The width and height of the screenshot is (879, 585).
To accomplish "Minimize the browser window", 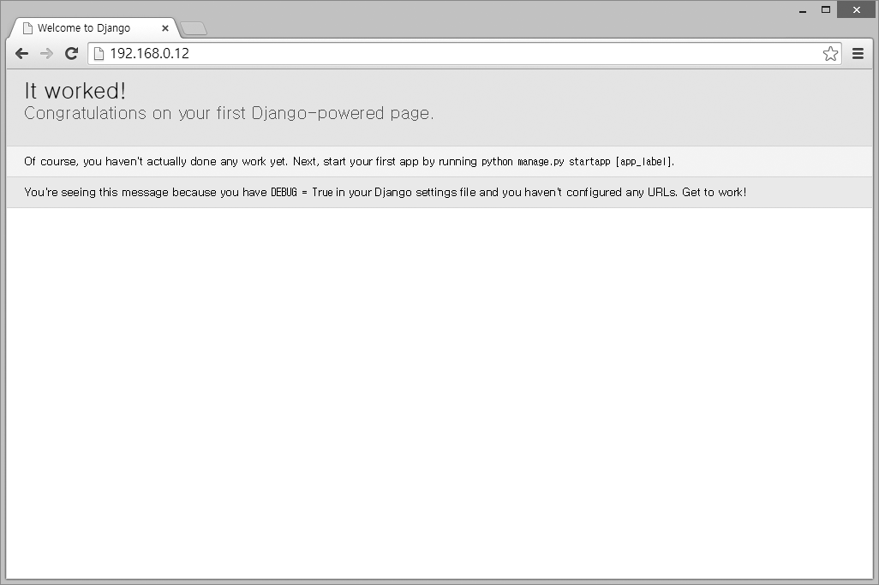I will (803, 10).
